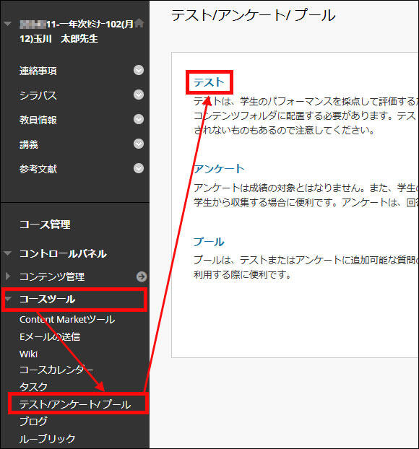
Task: Open the 連絡事項 chevron menu icon
Action: tap(139, 70)
